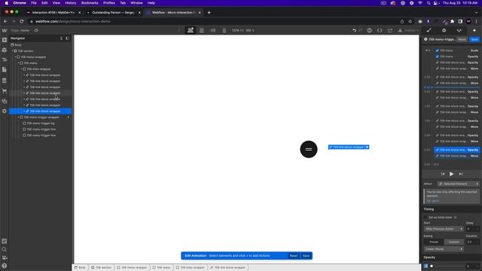Screen dimensions: 482x271
Task: Save the interaction in right panel header
Action: pyautogui.click(x=474, y=39)
